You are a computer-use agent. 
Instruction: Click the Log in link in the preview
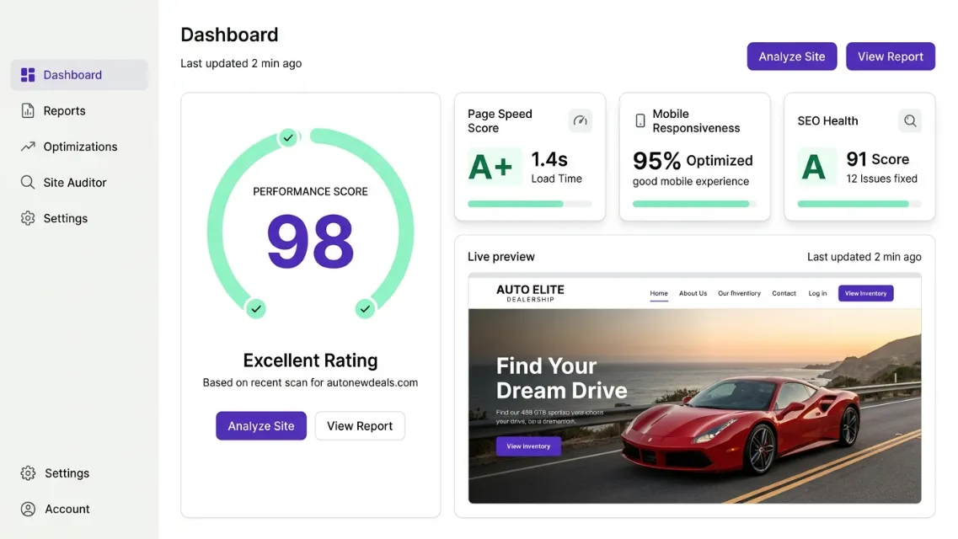point(816,293)
